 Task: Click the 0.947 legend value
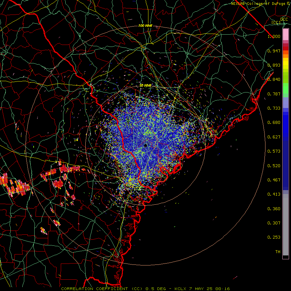tap(274, 51)
